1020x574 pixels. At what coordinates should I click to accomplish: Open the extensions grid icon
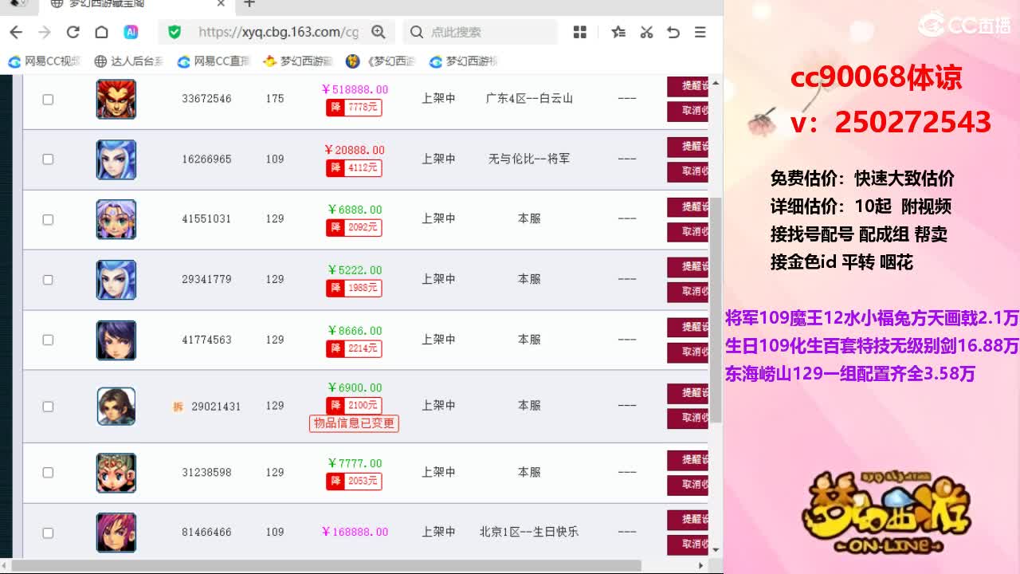point(580,32)
